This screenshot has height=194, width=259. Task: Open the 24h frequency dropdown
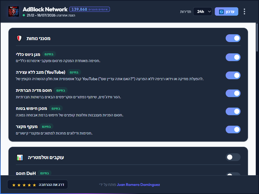[x=203, y=12]
